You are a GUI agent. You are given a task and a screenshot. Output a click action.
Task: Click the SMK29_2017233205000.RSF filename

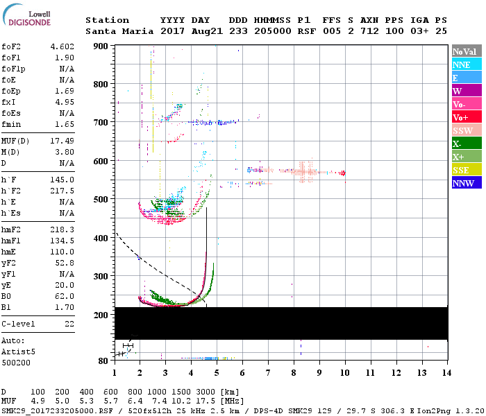coord(58,410)
